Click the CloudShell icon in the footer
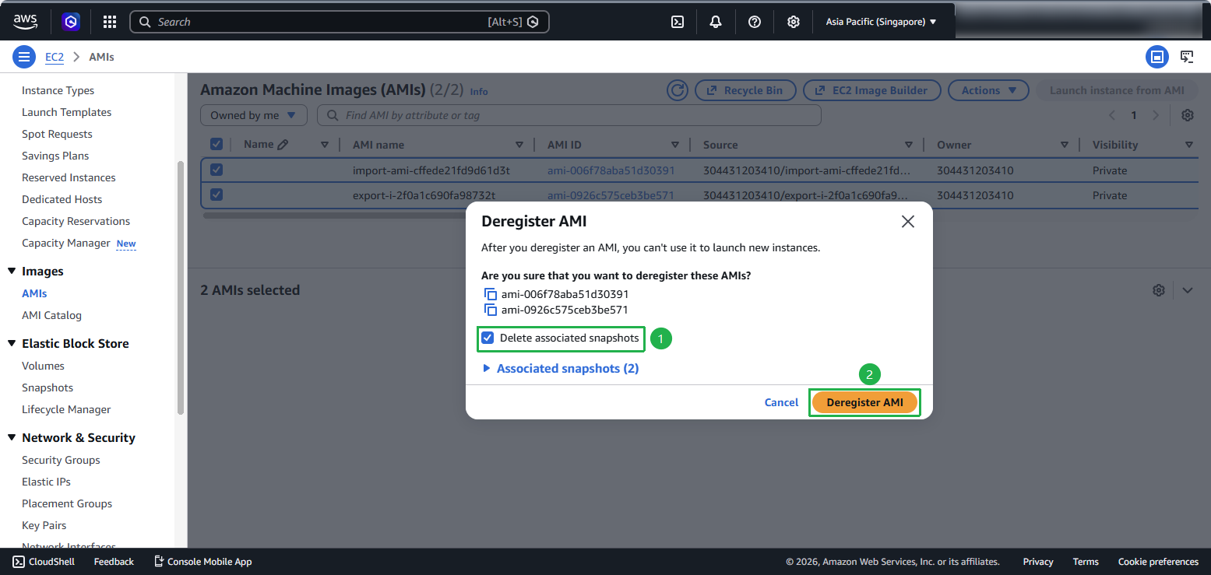This screenshot has width=1211, height=575. pyautogui.click(x=18, y=562)
